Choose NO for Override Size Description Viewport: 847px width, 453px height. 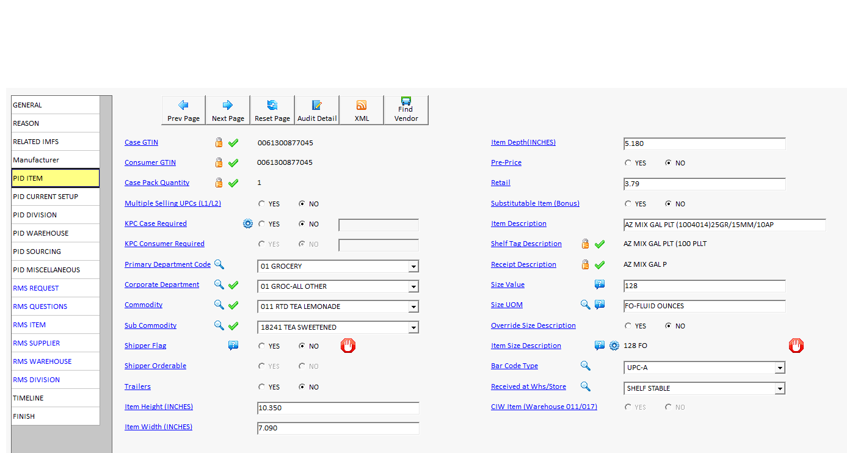coord(668,326)
